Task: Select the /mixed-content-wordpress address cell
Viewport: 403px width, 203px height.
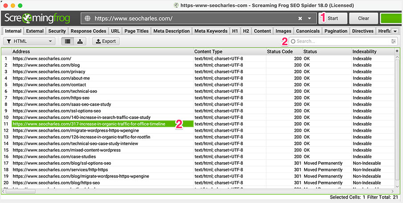Action: coord(102,150)
